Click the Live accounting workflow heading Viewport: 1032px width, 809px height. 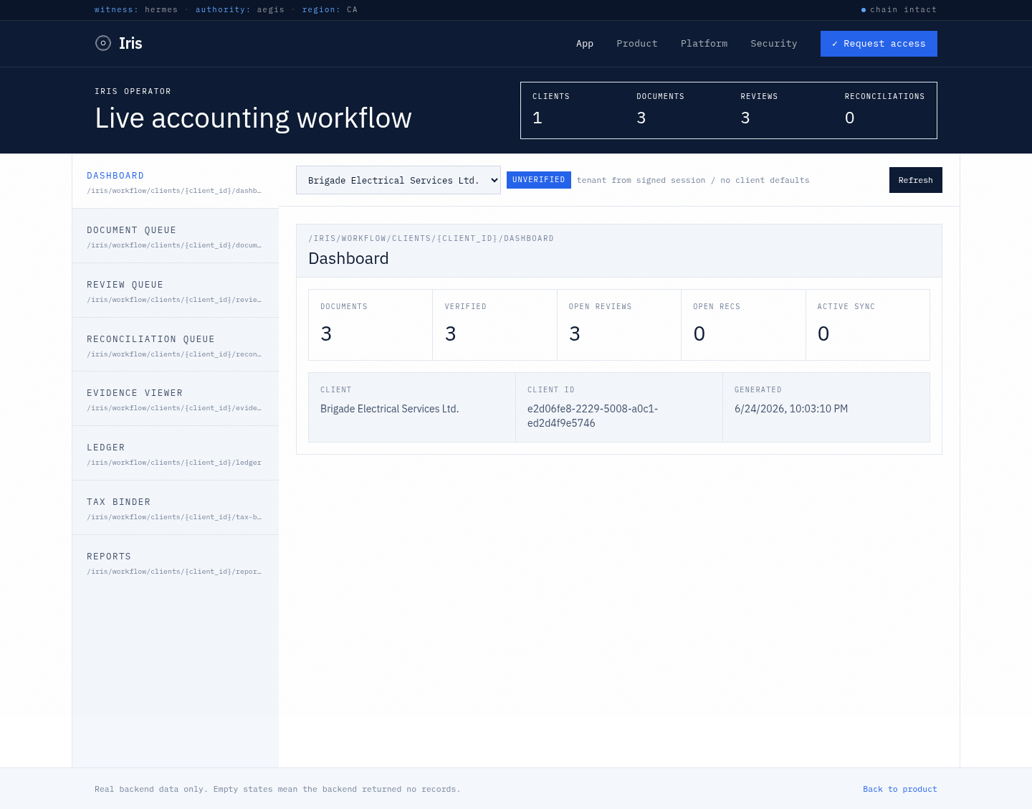click(x=253, y=118)
